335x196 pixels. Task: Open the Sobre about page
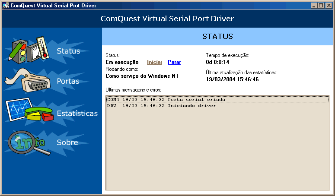pyautogui.click(x=67, y=142)
